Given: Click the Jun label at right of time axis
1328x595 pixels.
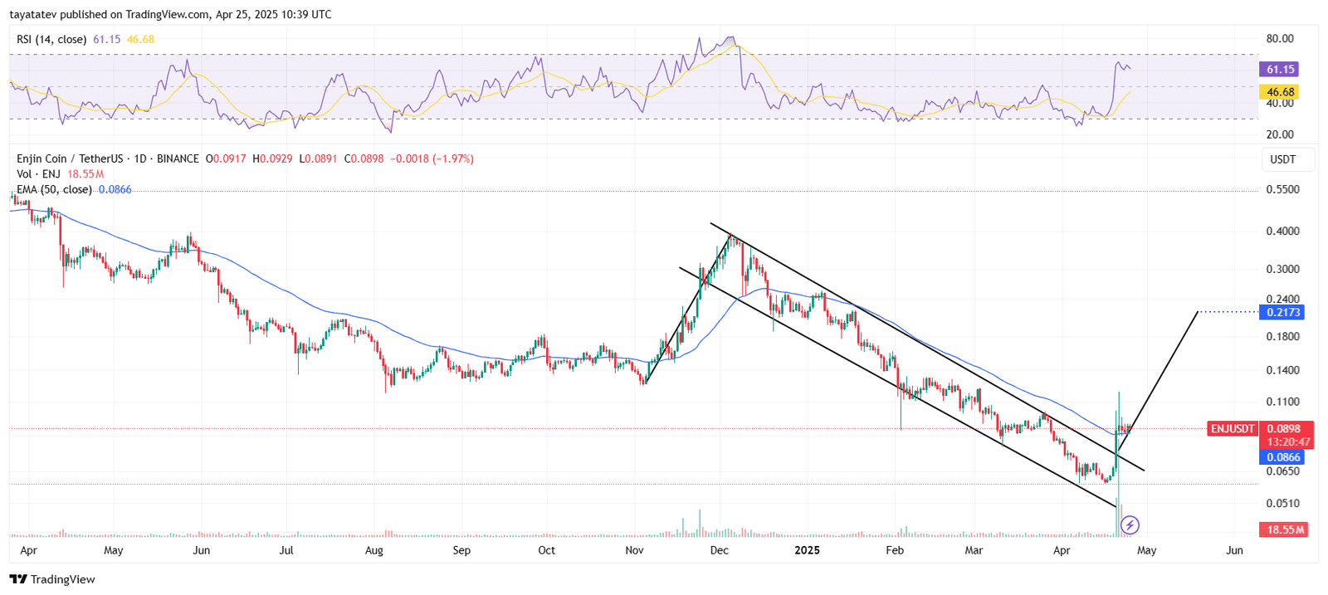Looking at the screenshot, I should 1234,550.
